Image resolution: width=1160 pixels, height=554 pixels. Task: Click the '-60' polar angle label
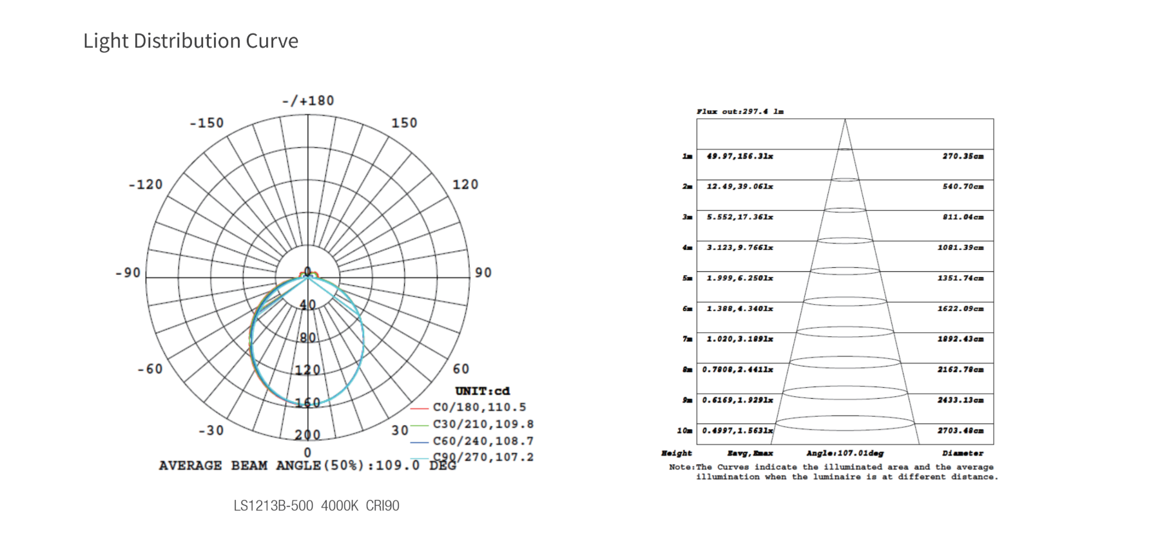[150, 368]
